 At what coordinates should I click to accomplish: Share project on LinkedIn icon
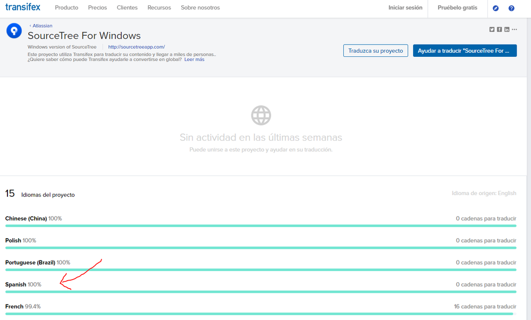click(x=507, y=29)
